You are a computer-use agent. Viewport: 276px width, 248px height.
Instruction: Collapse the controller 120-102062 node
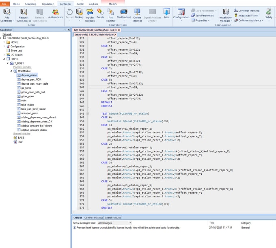click(x=1, y=38)
